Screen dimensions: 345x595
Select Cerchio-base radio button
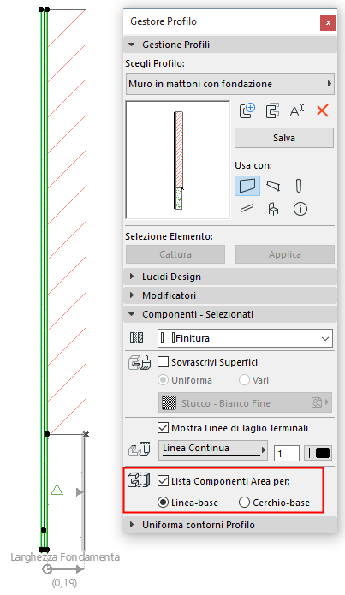[x=244, y=503]
